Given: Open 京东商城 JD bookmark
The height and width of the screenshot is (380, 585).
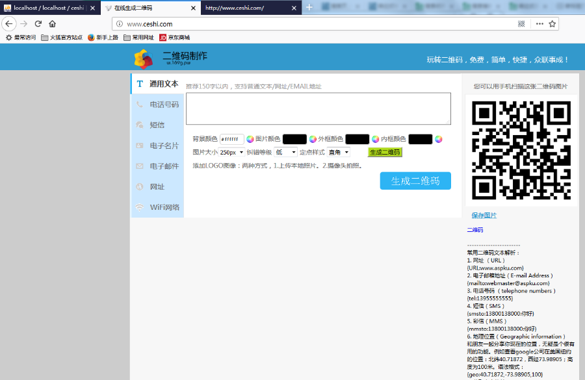Looking at the screenshot, I should pos(175,37).
